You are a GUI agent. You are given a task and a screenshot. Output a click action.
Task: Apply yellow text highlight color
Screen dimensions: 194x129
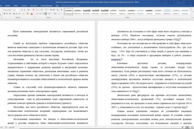point(27,14)
